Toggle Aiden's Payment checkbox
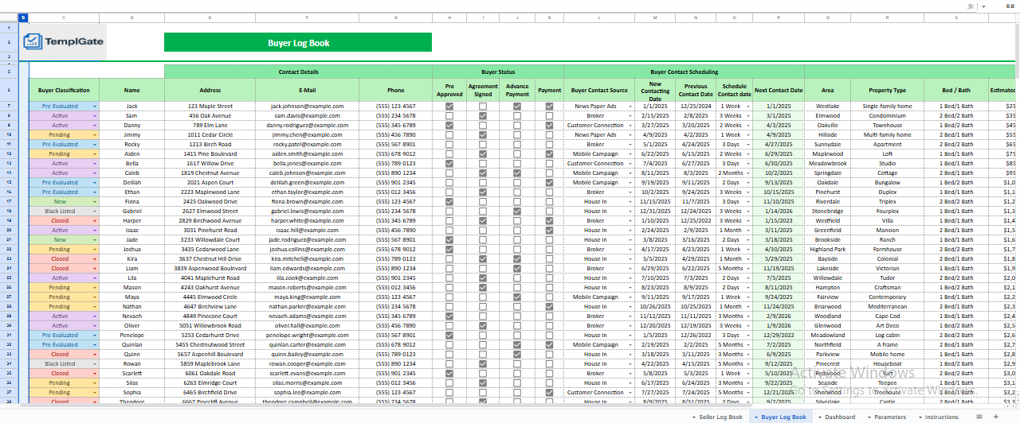 549,153
